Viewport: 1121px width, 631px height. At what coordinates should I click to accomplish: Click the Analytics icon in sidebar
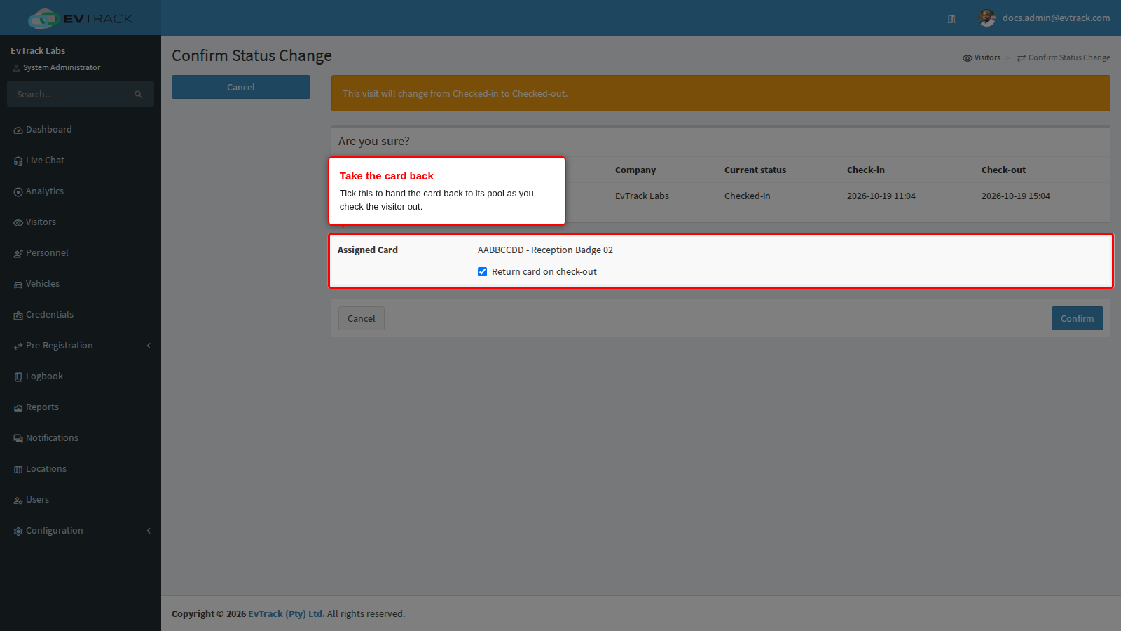(x=18, y=192)
